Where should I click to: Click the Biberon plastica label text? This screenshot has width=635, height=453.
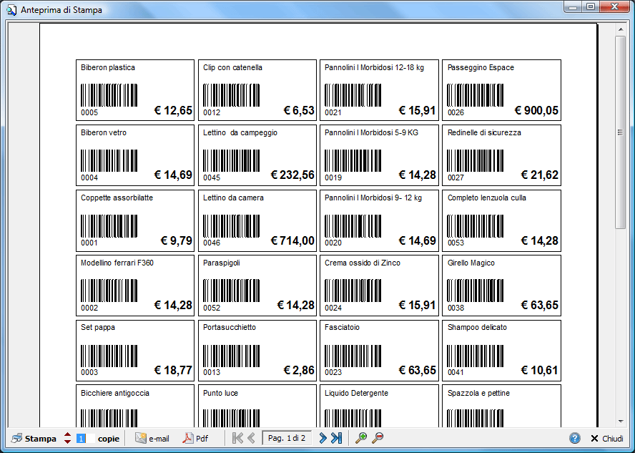(108, 68)
